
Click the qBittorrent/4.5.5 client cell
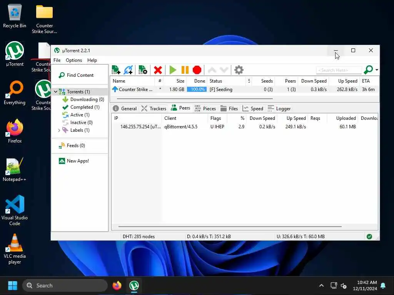click(x=181, y=127)
